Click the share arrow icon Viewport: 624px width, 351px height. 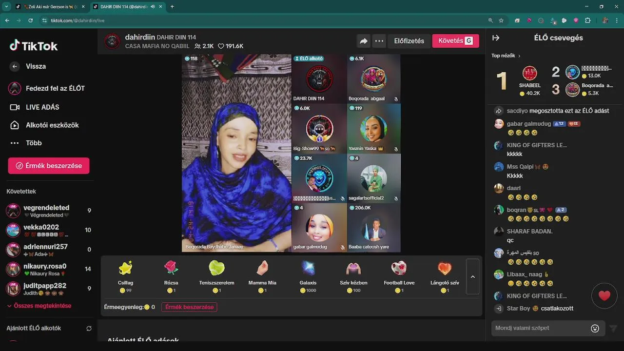tap(364, 41)
